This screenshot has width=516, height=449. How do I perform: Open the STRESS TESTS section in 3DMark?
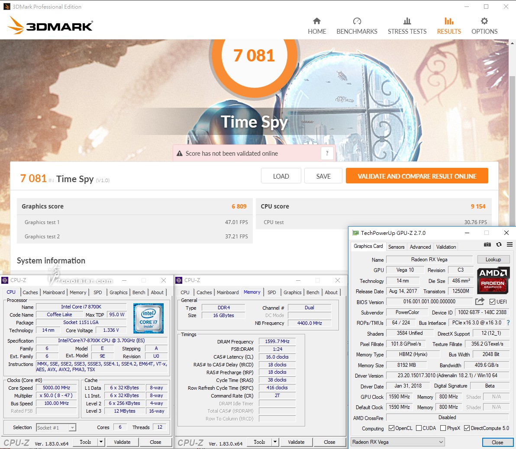pyautogui.click(x=407, y=26)
